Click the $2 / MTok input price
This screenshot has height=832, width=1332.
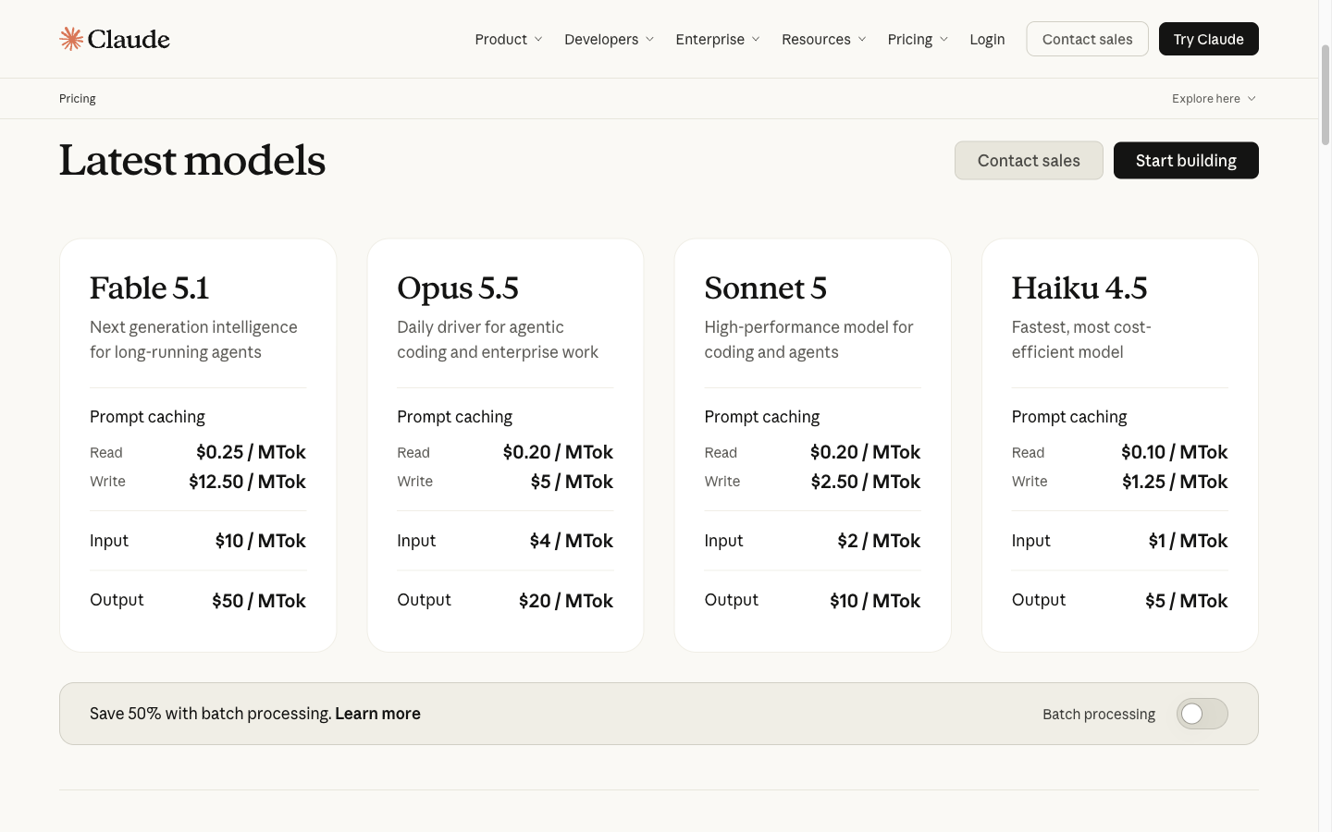[879, 541]
